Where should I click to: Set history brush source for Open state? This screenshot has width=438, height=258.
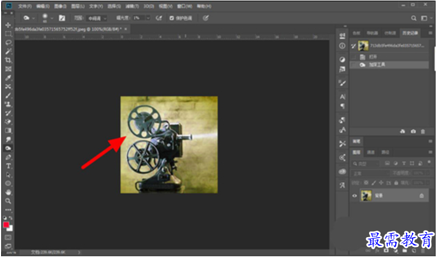pyautogui.click(x=354, y=57)
